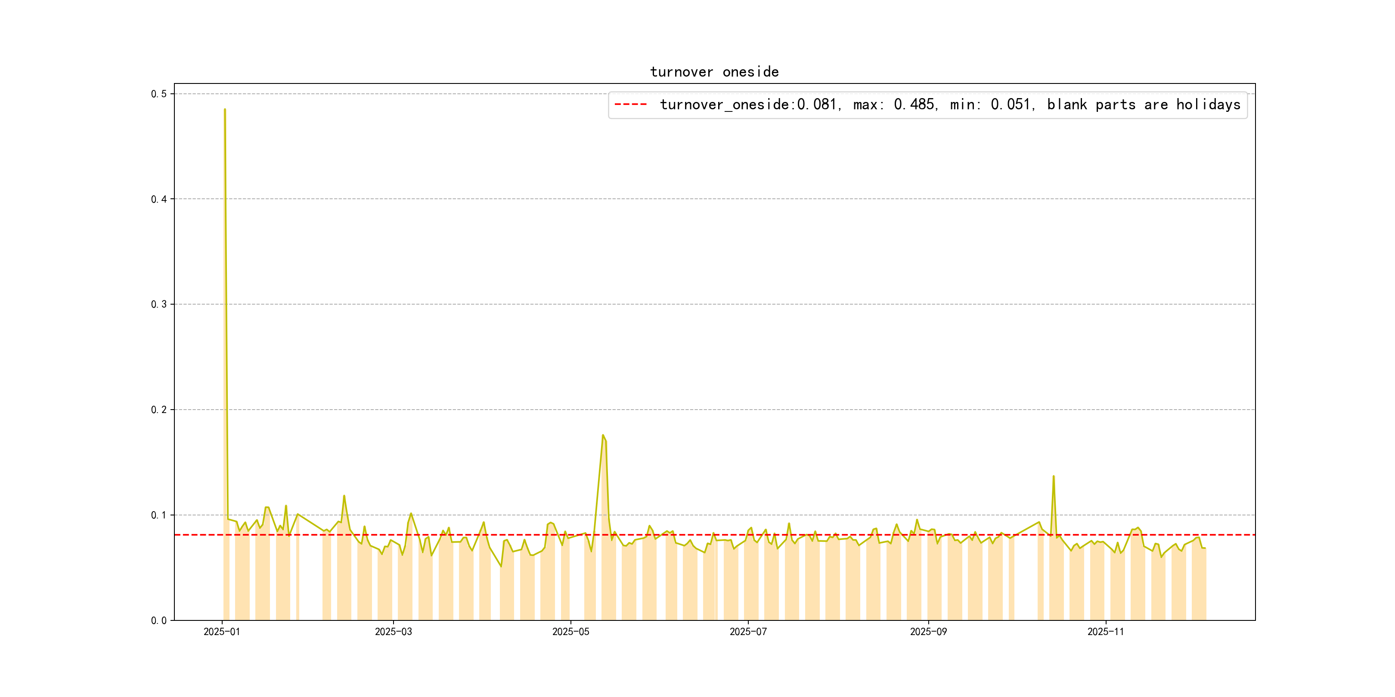Click the chart title 'turnover oneside'
Image resolution: width=1395 pixels, height=697 pixels.
(x=714, y=72)
